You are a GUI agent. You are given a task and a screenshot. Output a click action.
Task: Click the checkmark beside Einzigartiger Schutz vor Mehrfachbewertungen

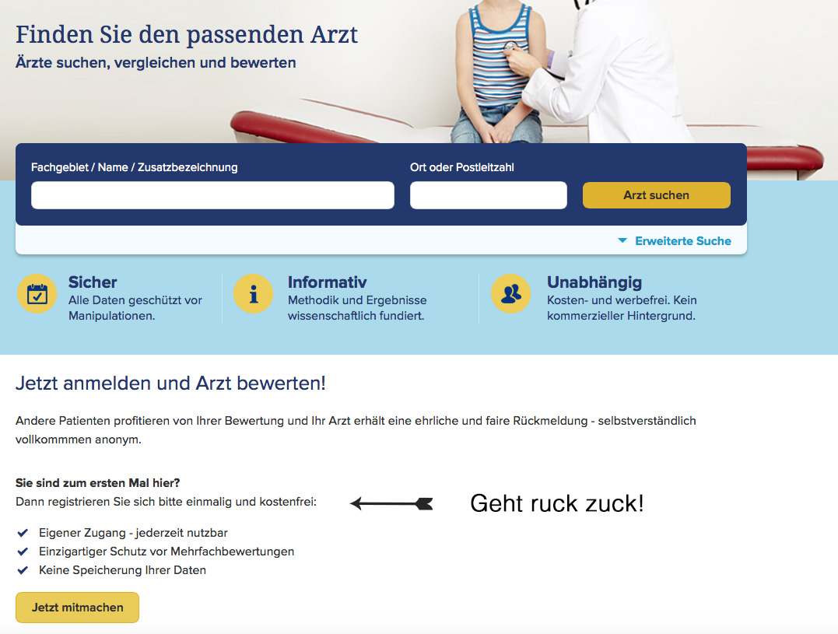[x=23, y=552]
